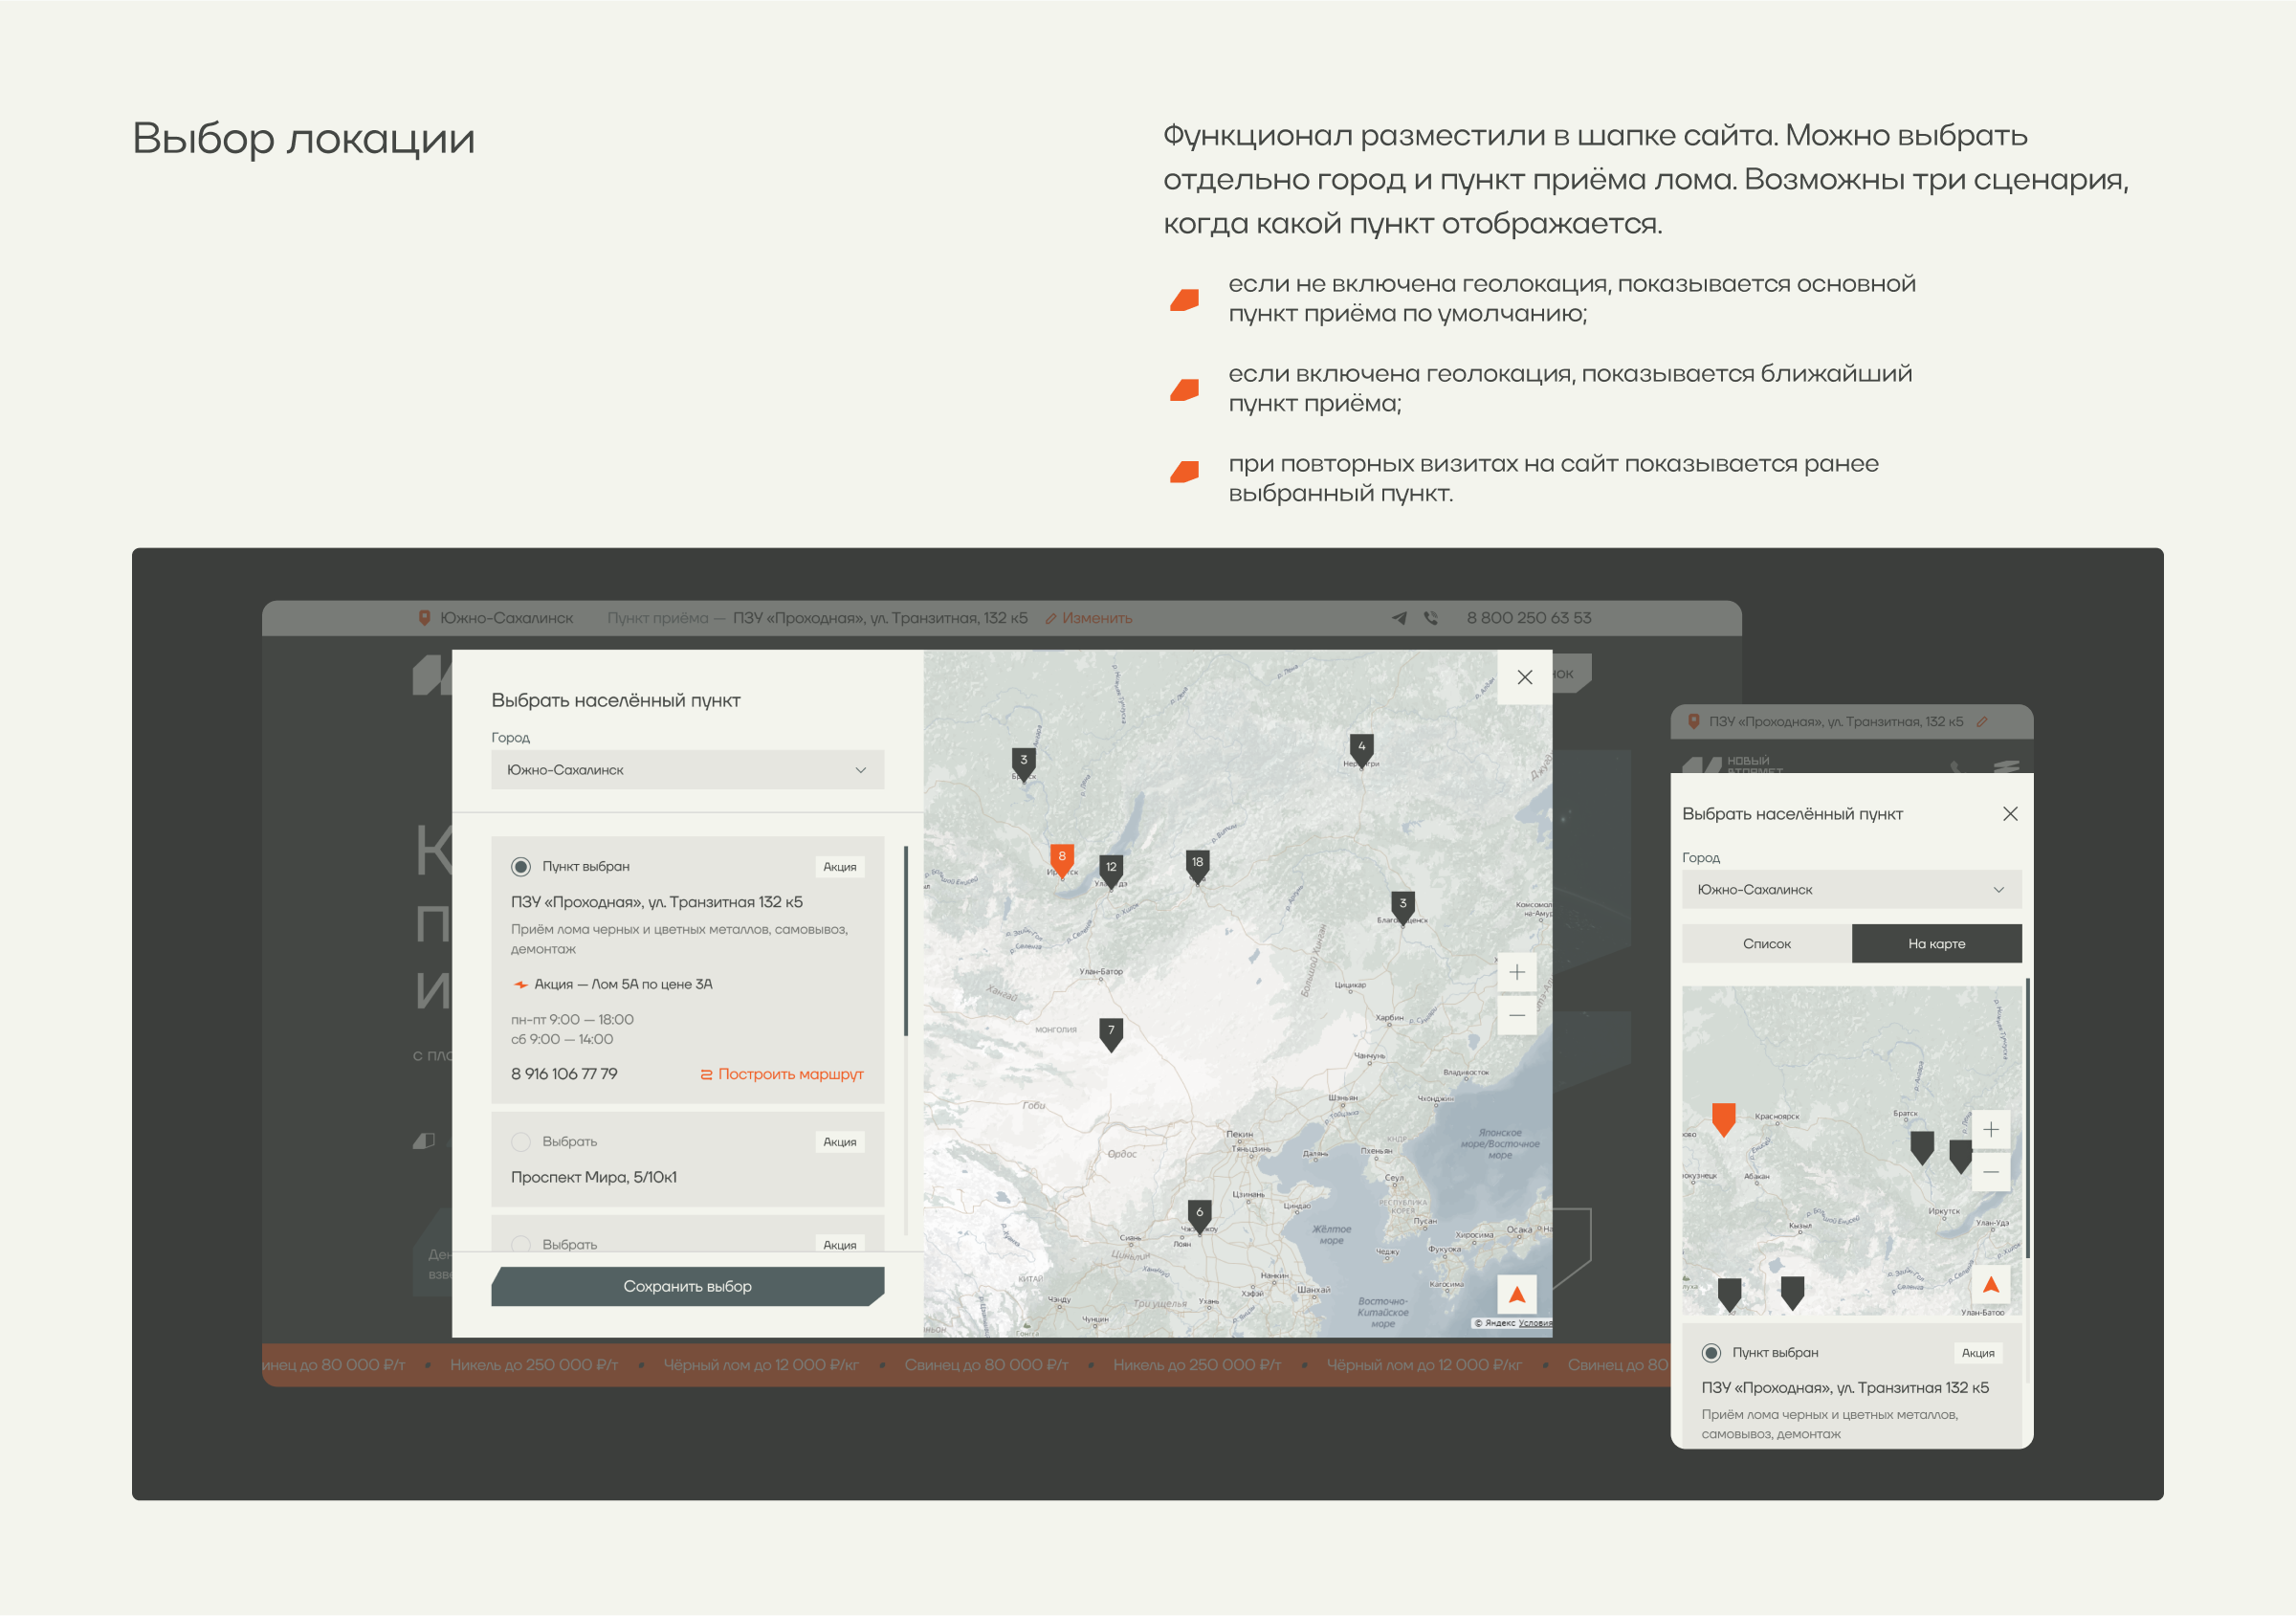Click map marker numbered 7

tap(1110, 1031)
